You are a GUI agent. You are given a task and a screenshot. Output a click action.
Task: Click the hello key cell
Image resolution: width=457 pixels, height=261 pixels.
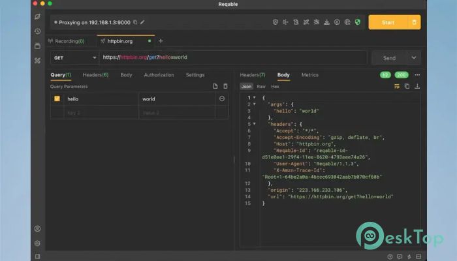[101, 99]
